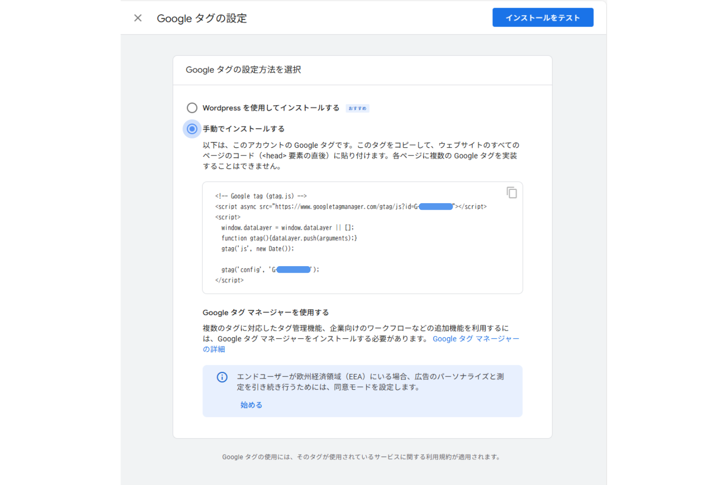The width and height of the screenshot is (728, 485).
Task: Select Wordpress を使用してインストールする option
Action: coord(192,108)
